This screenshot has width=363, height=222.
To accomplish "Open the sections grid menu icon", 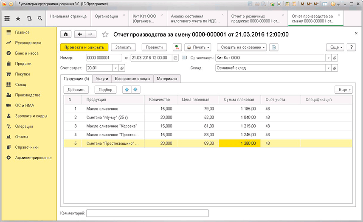I will [x=7, y=19].
